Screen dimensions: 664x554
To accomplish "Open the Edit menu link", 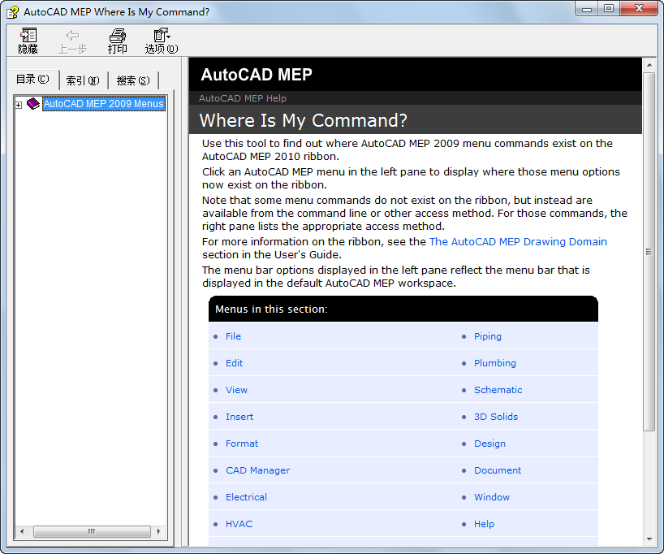I will 234,363.
